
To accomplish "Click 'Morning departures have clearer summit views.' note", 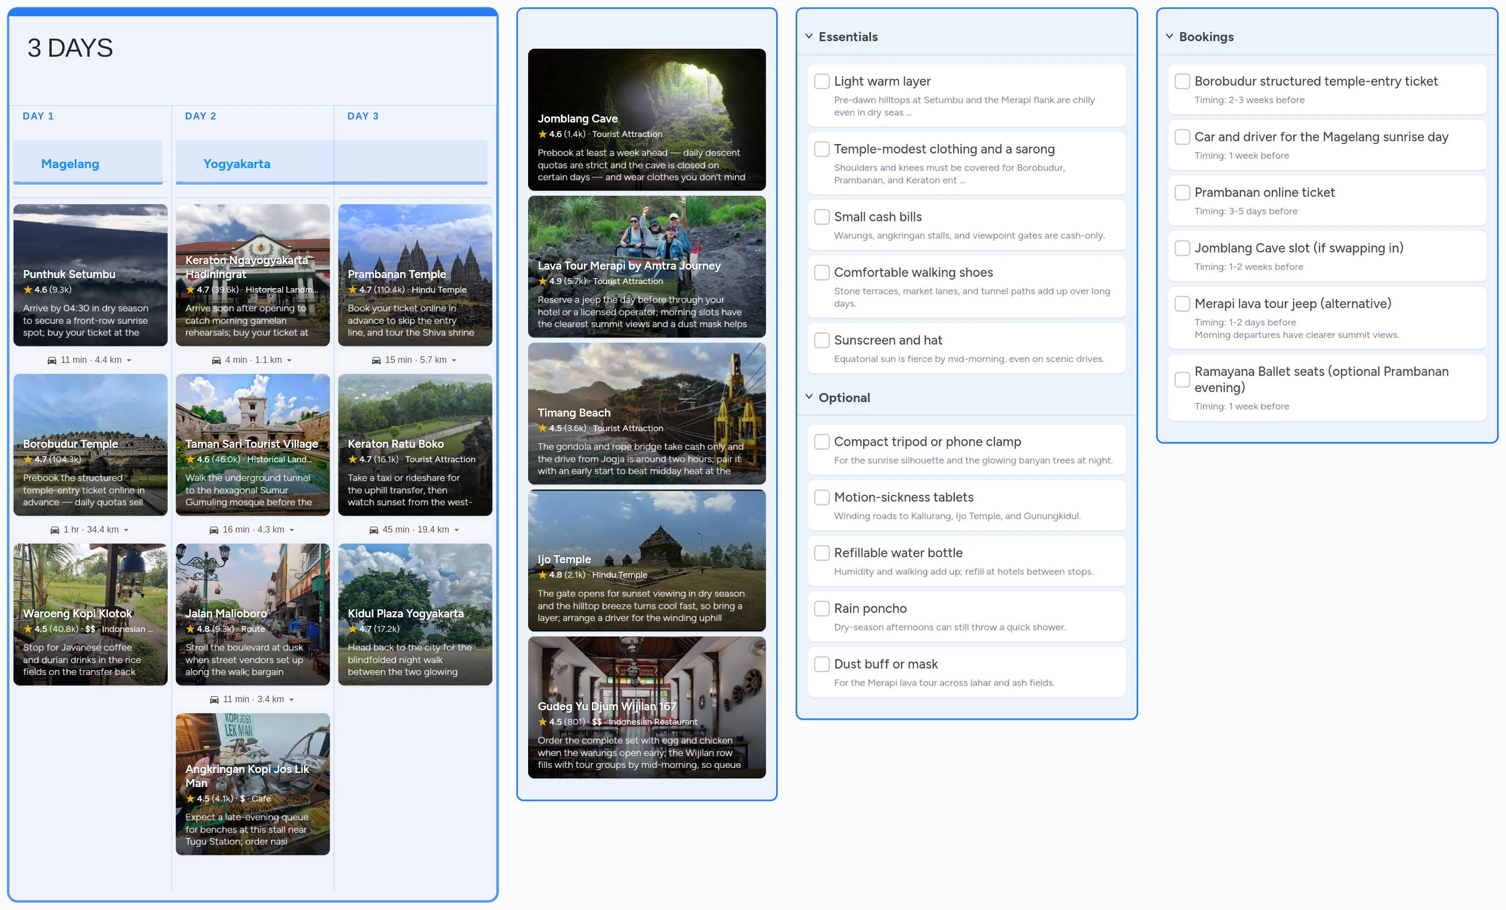I will 1296,335.
